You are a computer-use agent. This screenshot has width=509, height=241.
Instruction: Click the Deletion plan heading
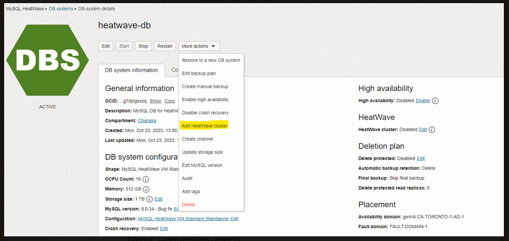point(381,146)
